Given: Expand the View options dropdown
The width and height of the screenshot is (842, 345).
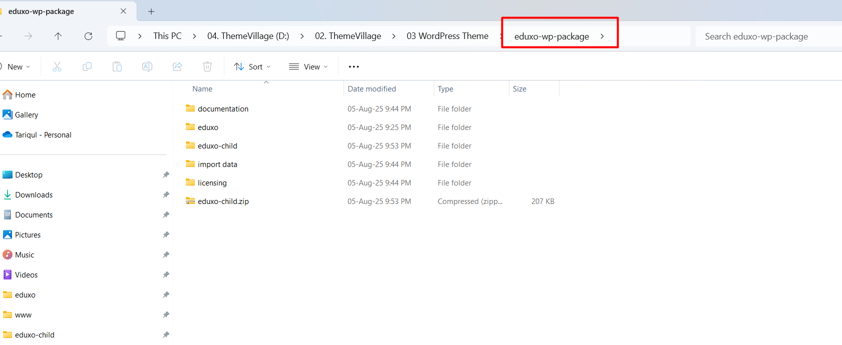Looking at the screenshot, I should [309, 66].
